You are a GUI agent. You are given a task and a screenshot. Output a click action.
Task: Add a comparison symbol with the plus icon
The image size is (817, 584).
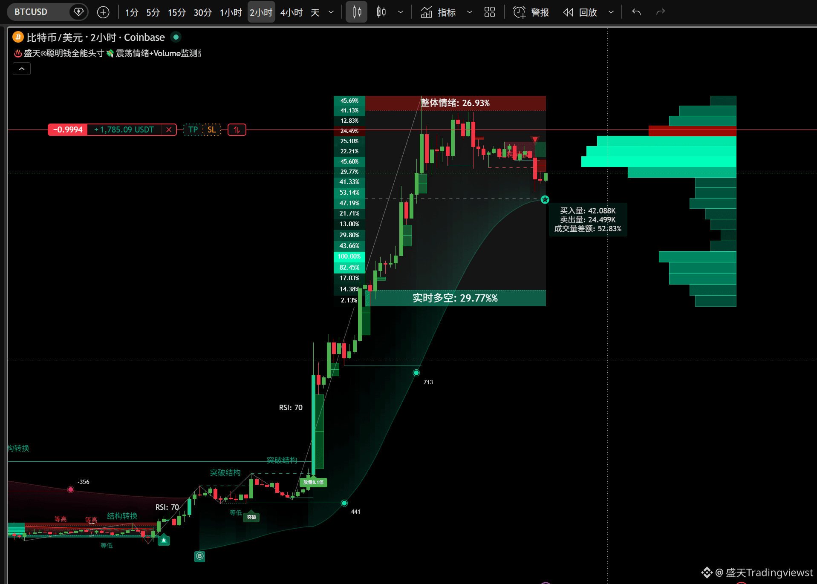[103, 12]
